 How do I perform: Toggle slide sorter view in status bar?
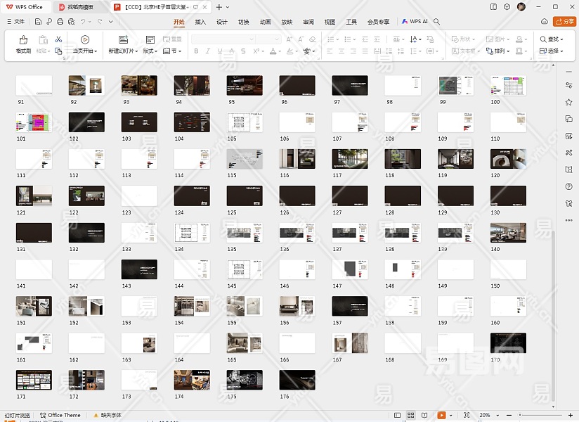click(411, 416)
